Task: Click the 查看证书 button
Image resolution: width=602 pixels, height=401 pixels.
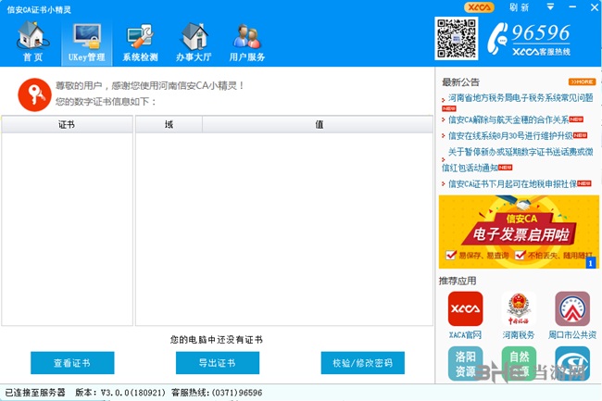Action: [x=72, y=363]
